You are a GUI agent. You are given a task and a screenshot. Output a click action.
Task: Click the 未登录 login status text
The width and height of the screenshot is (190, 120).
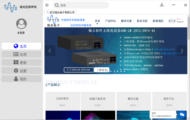click(21, 33)
